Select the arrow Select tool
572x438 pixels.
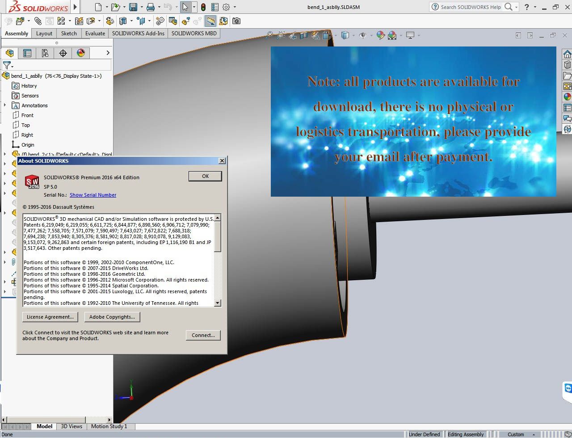pyautogui.click(x=185, y=7)
